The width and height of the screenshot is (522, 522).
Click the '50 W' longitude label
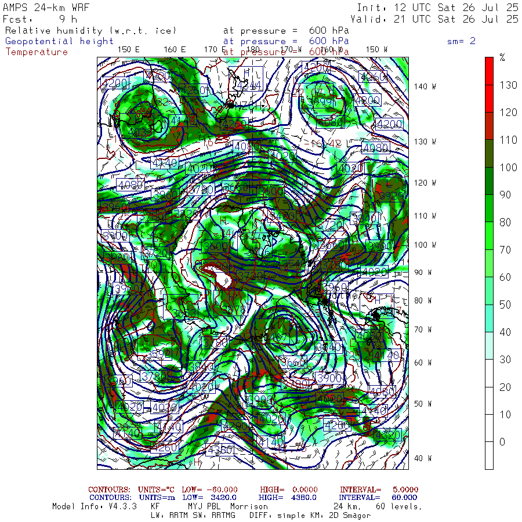(x=423, y=404)
